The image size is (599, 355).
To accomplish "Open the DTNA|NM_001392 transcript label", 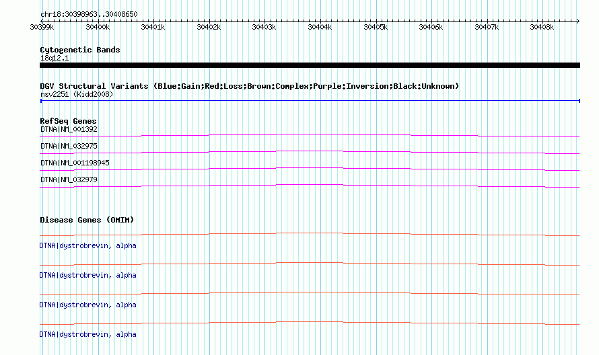I will 69,129.
